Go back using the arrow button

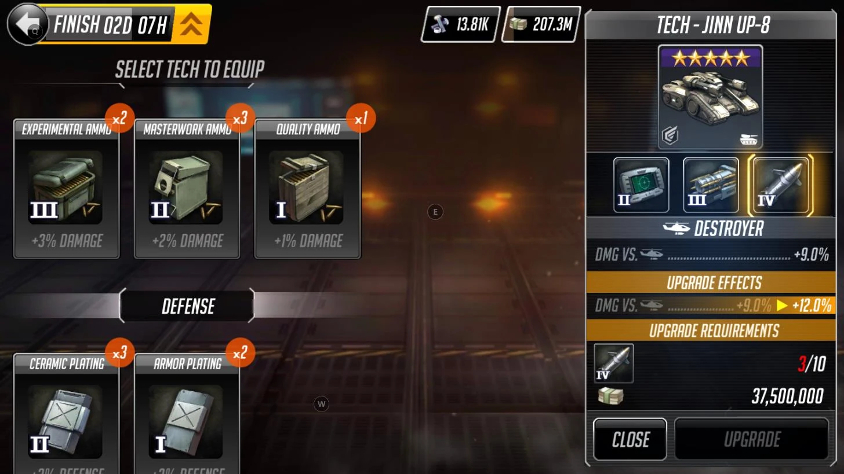27,24
